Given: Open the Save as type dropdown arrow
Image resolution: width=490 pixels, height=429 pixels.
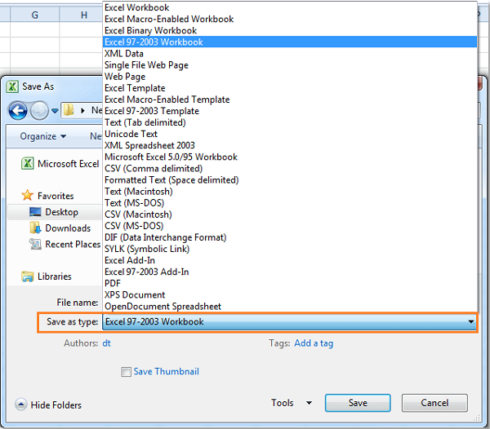Looking at the screenshot, I should coord(470,322).
